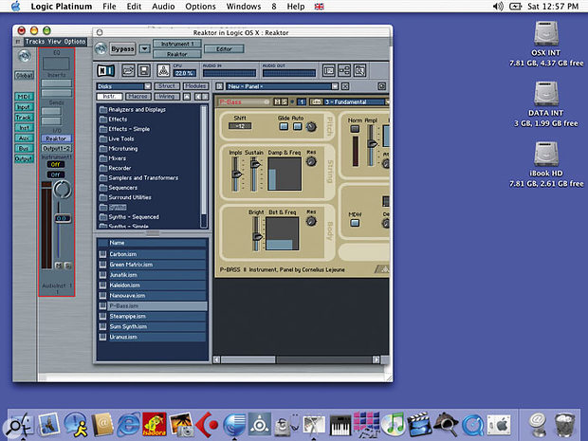Viewport: 588px width, 441px height.
Task: Click the open ensemble icon in Reaktor toolbar
Action: (x=128, y=70)
